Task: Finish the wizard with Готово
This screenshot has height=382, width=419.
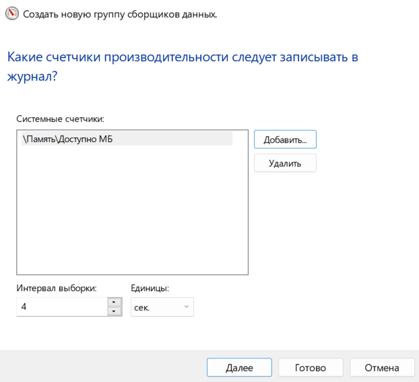Action: pos(311,368)
